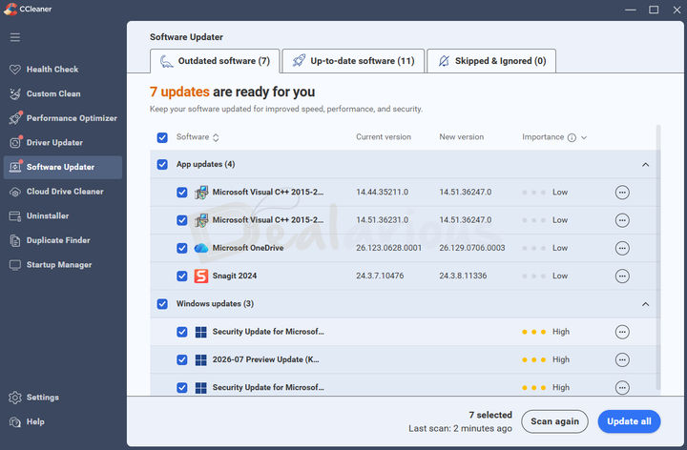This screenshot has height=450, width=687.
Task: Click the Uninstaller sidebar icon
Action: tap(15, 216)
